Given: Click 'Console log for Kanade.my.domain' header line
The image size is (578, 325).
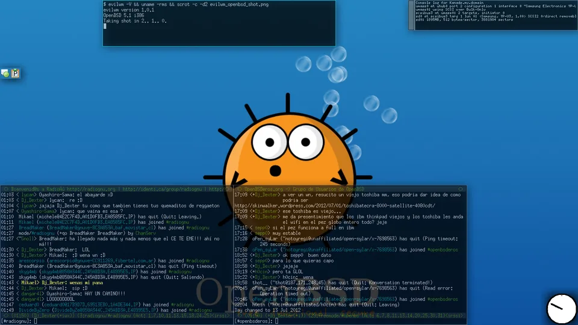Looking at the screenshot, I should coord(449,2).
